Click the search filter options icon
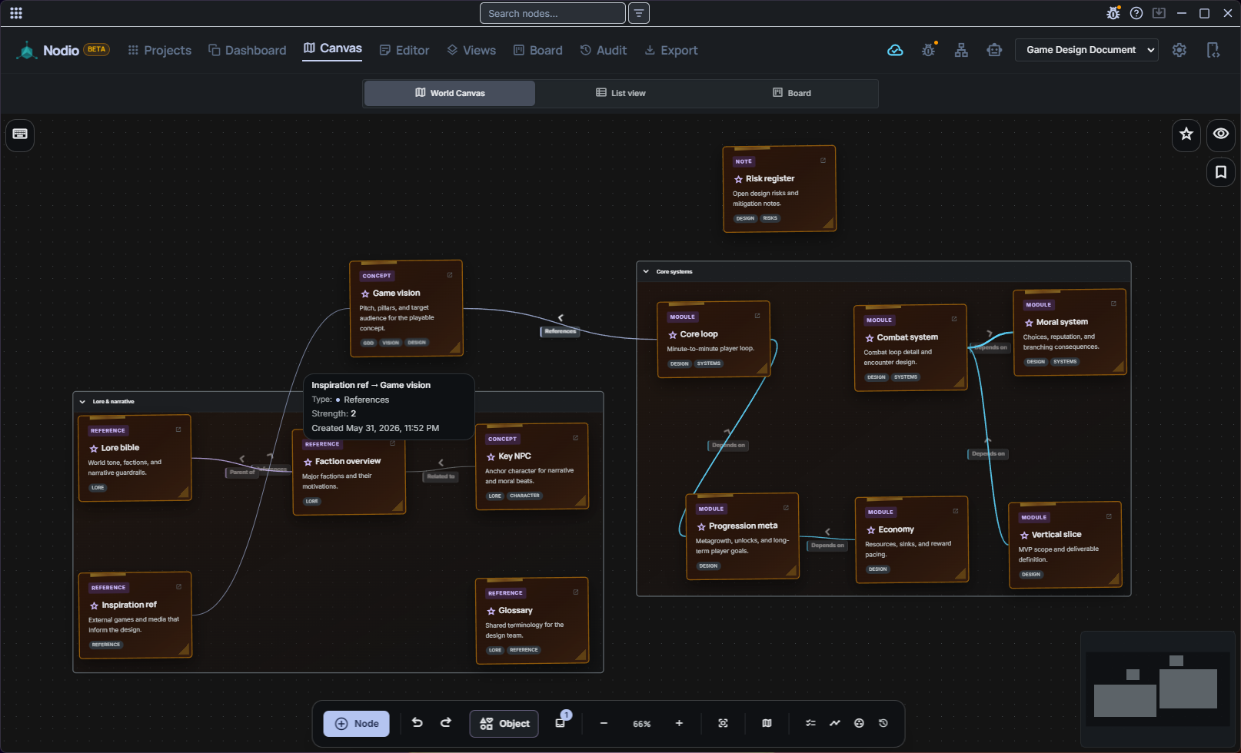This screenshot has width=1241, height=753. pos(639,13)
